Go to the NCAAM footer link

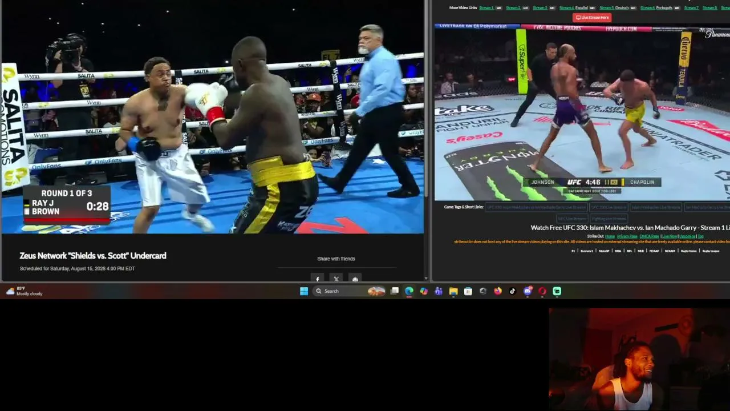(x=670, y=251)
